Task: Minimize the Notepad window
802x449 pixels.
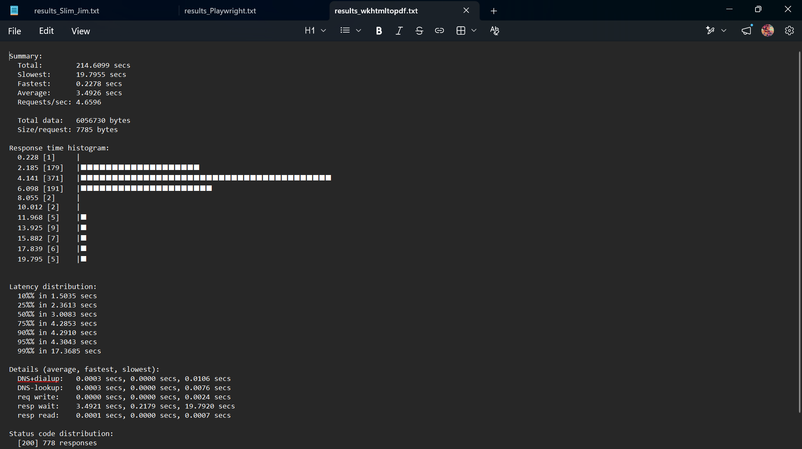Action: [730, 9]
